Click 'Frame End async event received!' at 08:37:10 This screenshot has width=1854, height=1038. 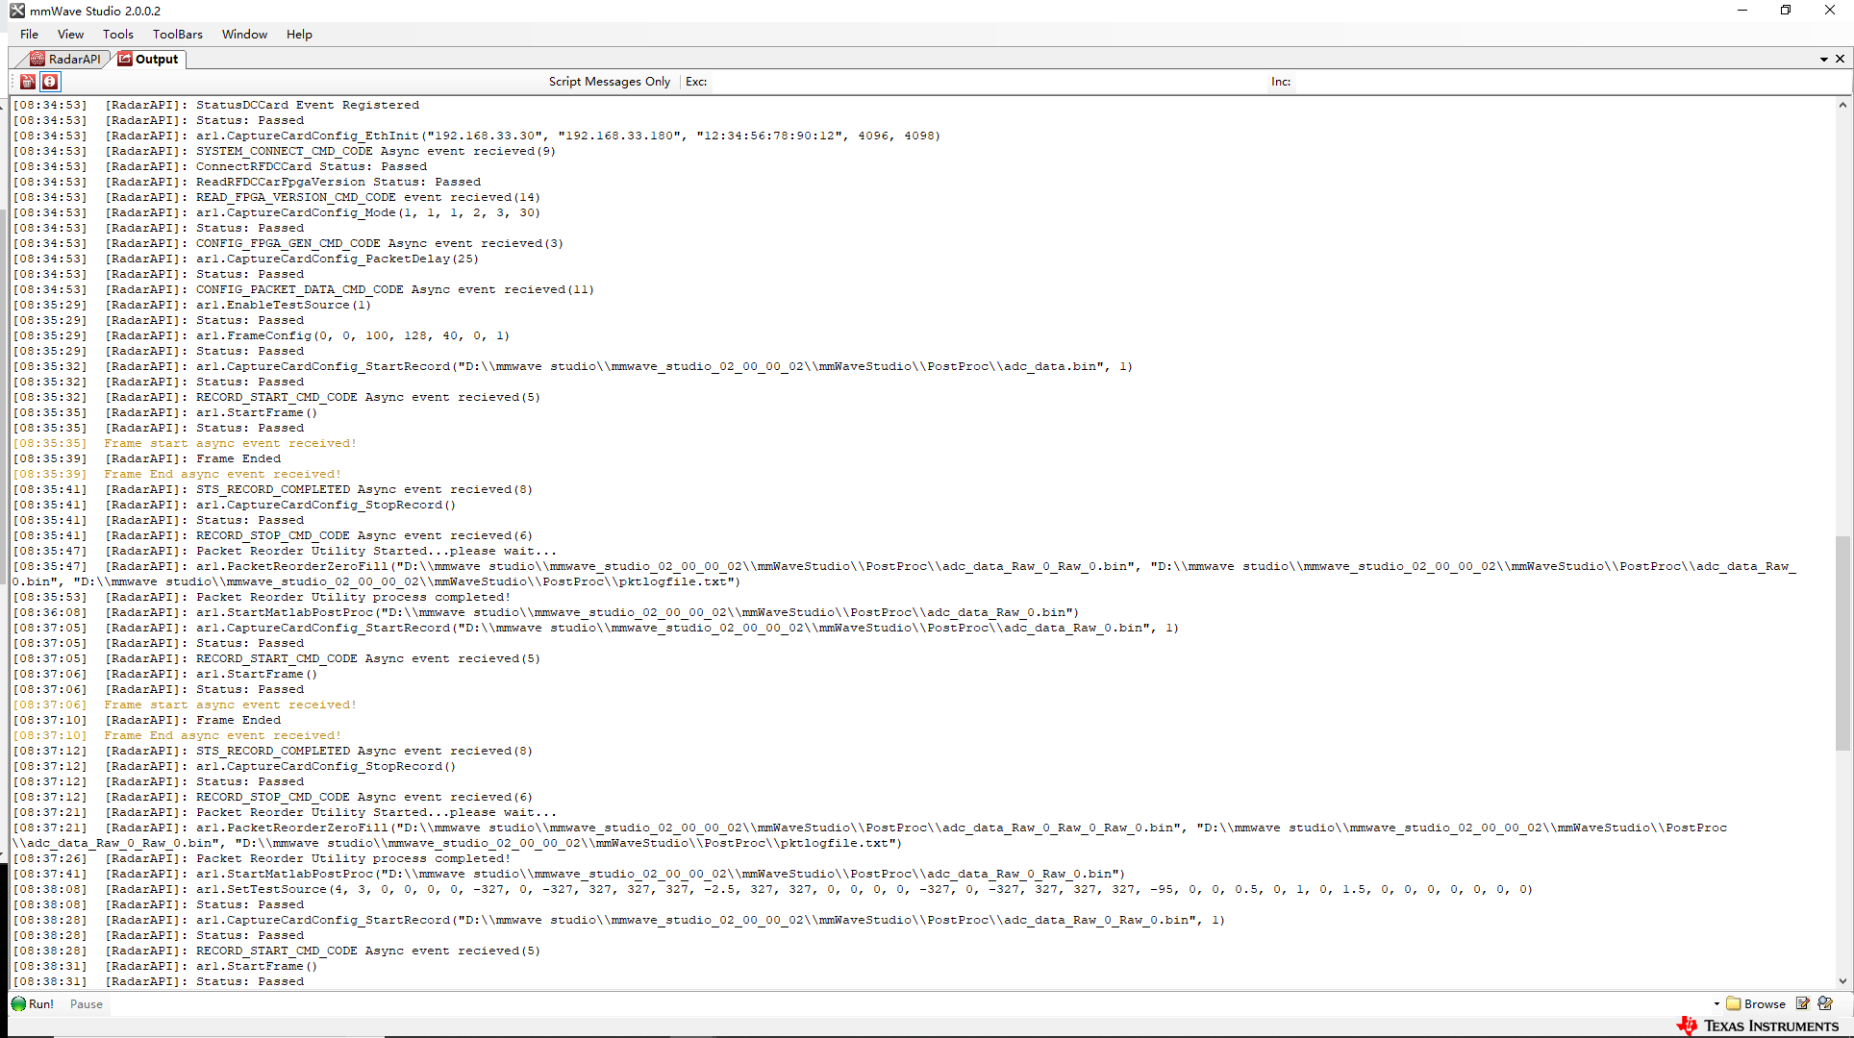pos(223,735)
